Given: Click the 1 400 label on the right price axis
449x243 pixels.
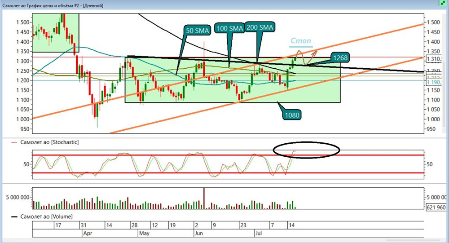Looking at the screenshot, I should 433,42.
